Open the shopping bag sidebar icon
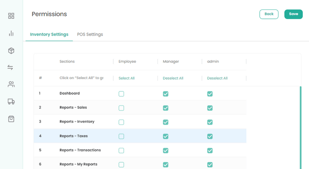 pyautogui.click(x=11, y=119)
